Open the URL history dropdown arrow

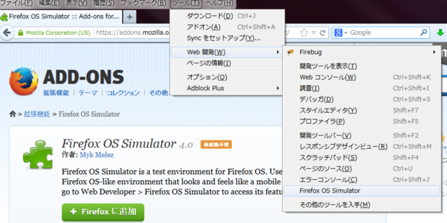(314, 33)
